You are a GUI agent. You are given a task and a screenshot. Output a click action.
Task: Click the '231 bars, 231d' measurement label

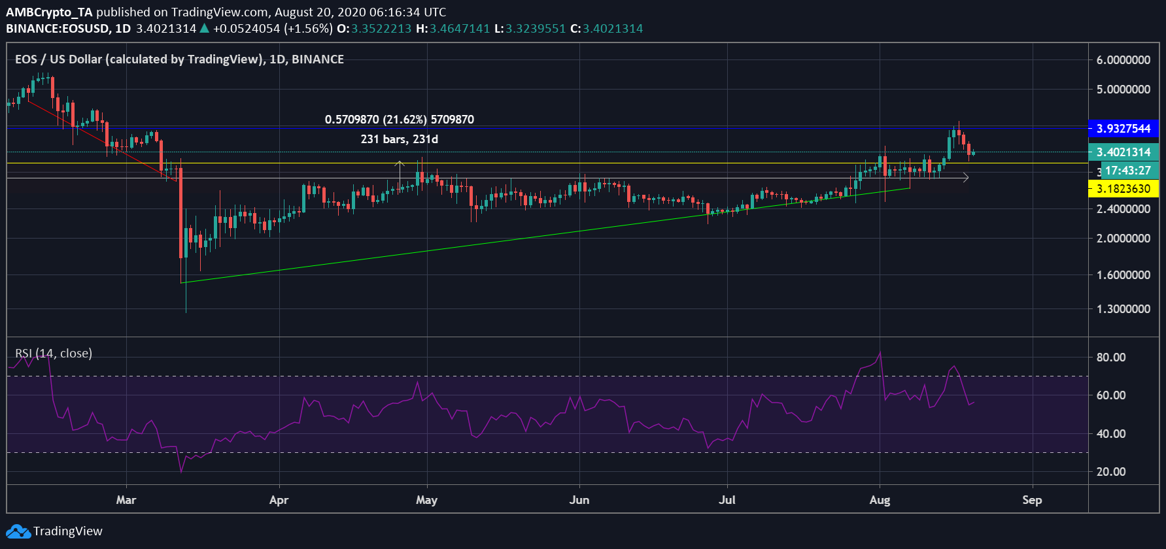(x=399, y=139)
